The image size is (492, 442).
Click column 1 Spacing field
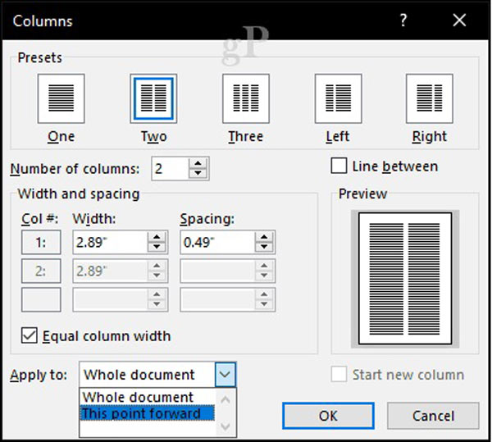[x=217, y=242]
